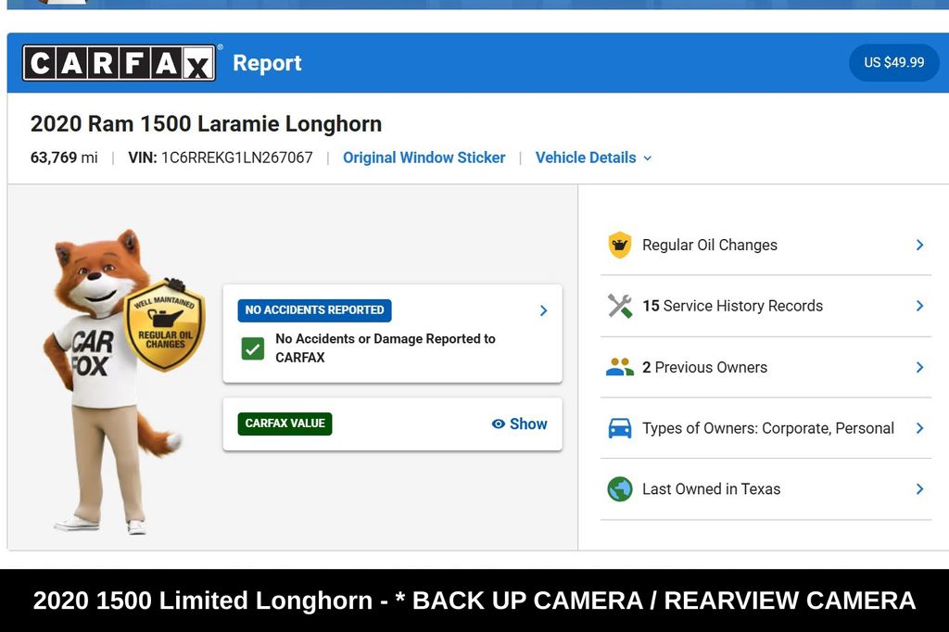949x632 pixels.
Task: Open 2 Previous Owners row
Action: coord(766,367)
